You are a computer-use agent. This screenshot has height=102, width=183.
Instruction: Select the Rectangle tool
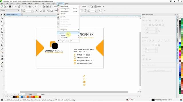(x=2, y=35)
